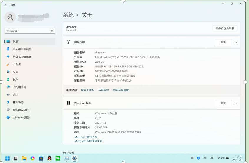This screenshot has height=163, width=249.
Task: Open the resource monitor chart icon on taskbar
Action: tap(66, 158)
